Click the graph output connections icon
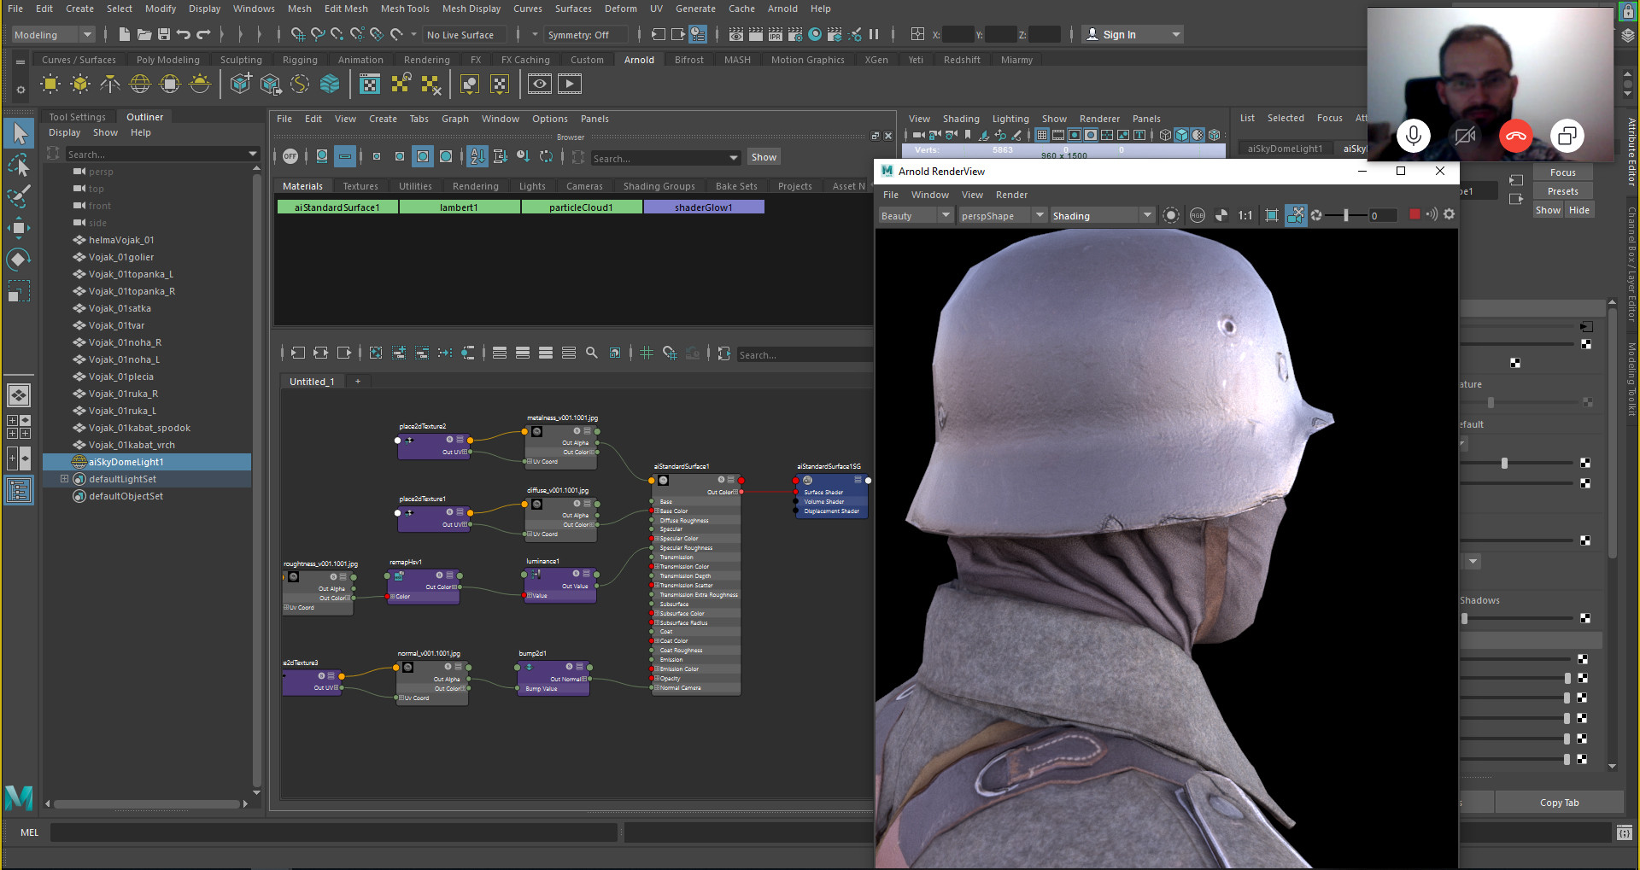This screenshot has width=1640, height=870. click(344, 353)
